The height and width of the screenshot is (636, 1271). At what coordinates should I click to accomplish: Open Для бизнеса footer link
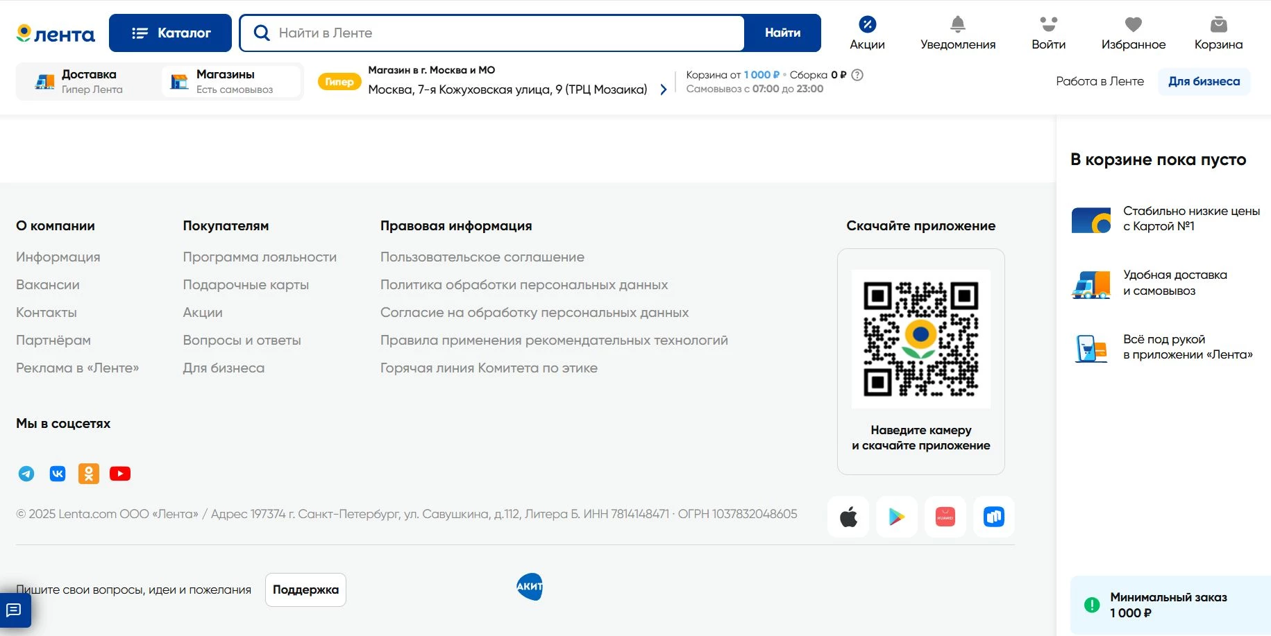pyautogui.click(x=224, y=368)
